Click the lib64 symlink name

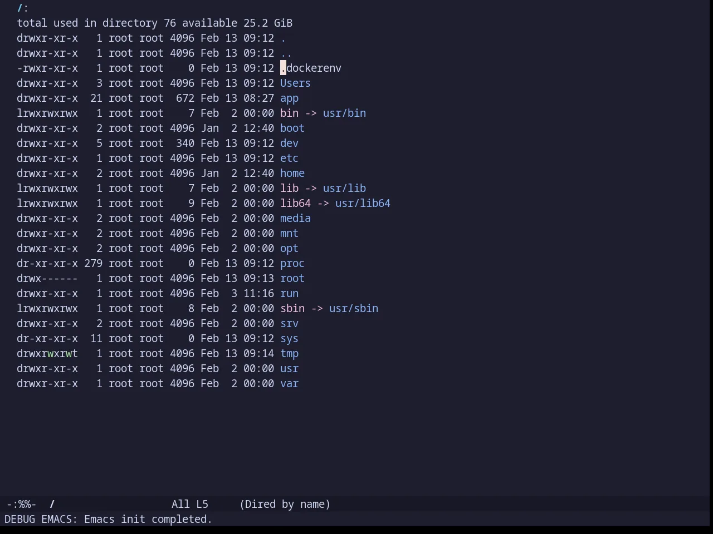[x=295, y=203]
